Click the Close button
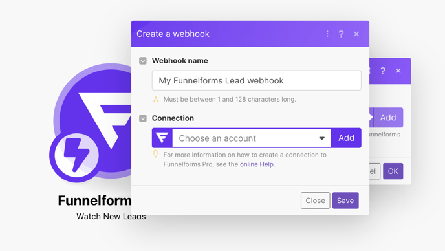This screenshot has width=445, height=251. coord(315,201)
